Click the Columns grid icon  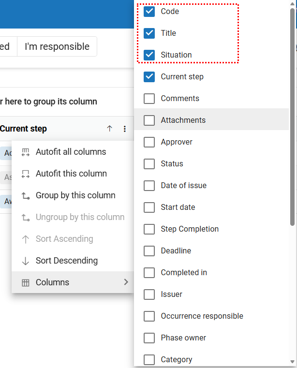[26, 282]
